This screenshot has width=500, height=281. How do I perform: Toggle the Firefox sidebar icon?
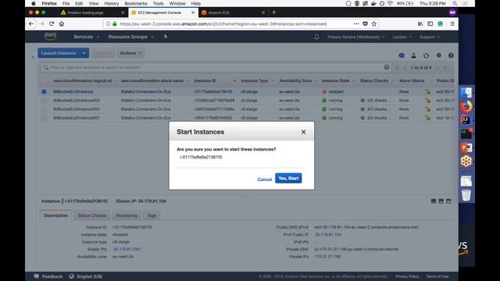pos(430,23)
